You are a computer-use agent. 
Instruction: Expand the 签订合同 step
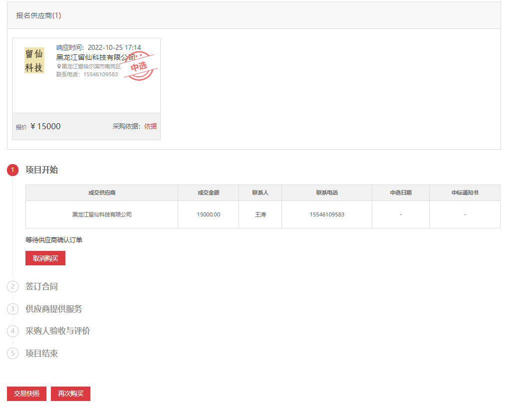41,286
